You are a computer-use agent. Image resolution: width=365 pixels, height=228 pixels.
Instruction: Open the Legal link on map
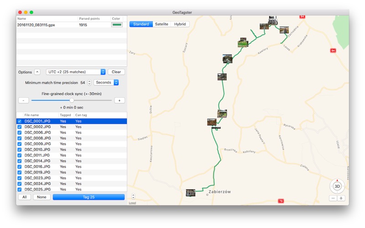coord(132,203)
